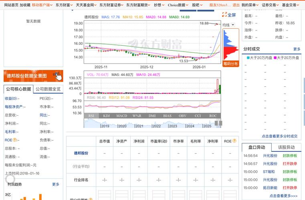Click 毛利率 link in core data

10,132
